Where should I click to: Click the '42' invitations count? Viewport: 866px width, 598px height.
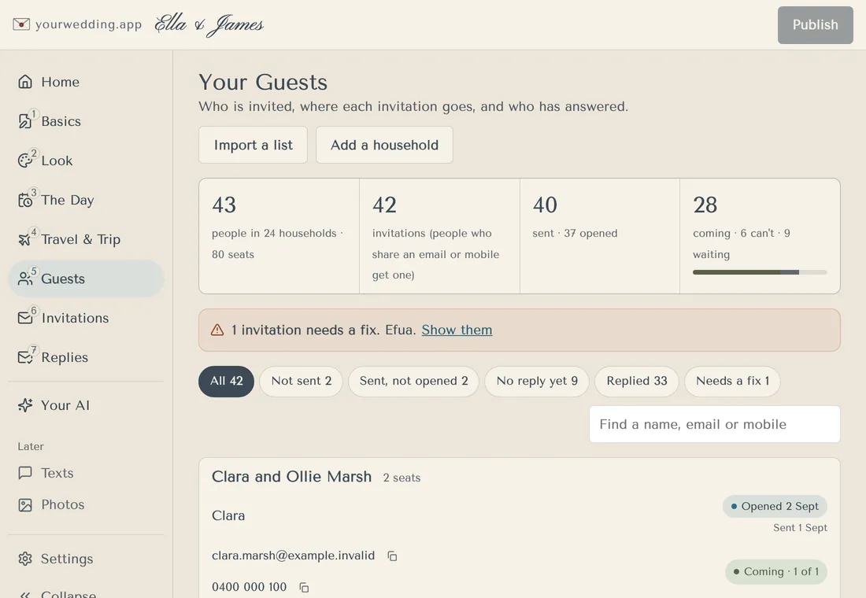pyautogui.click(x=384, y=205)
